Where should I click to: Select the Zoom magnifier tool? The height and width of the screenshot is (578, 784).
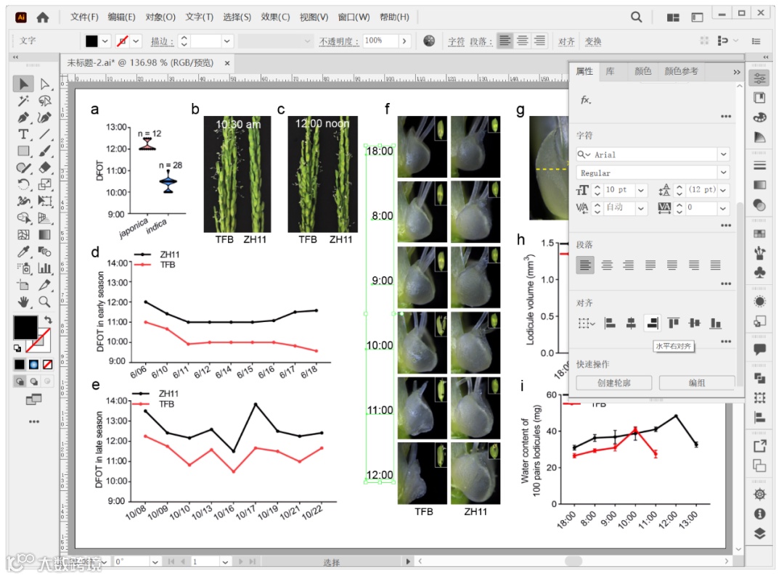tap(44, 302)
